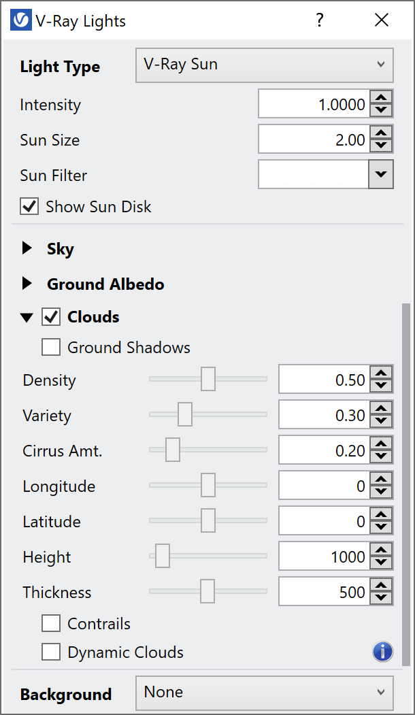Decrease Latitude with the down spinner arrow

coord(381,527)
